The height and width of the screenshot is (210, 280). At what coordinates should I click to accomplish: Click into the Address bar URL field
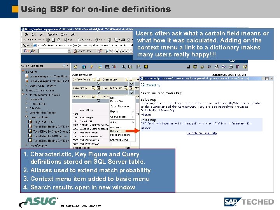[83, 45]
